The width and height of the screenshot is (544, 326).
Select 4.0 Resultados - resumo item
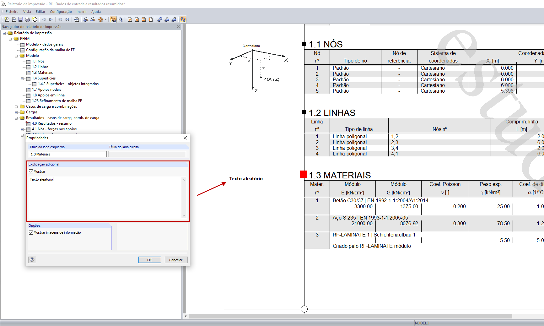click(x=51, y=123)
